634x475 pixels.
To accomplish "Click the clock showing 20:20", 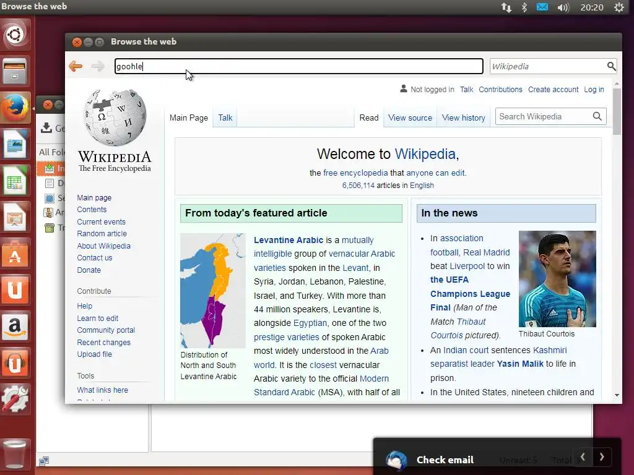I will tap(591, 7).
